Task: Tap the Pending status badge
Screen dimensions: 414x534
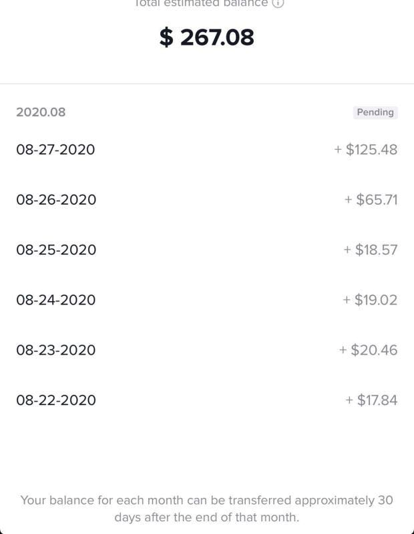Action: tap(375, 112)
